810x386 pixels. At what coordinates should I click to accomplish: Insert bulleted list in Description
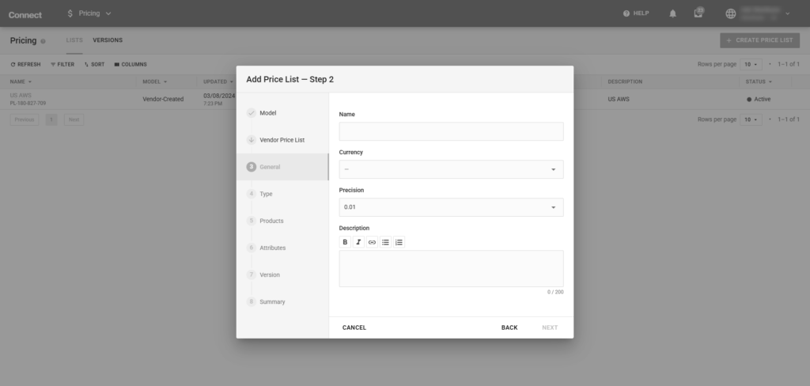coord(385,242)
